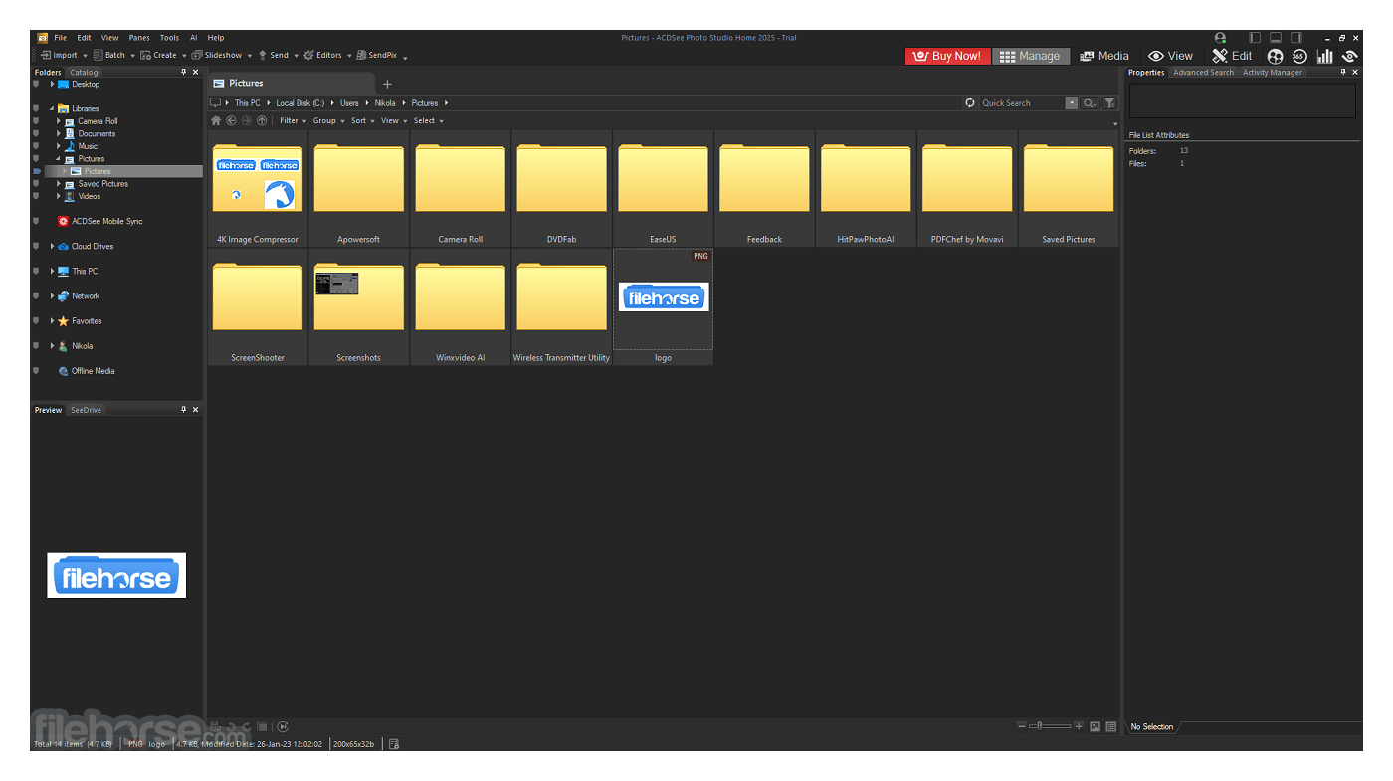Open the Filter dropdown
This screenshot has height=781, width=1393.
(x=293, y=121)
